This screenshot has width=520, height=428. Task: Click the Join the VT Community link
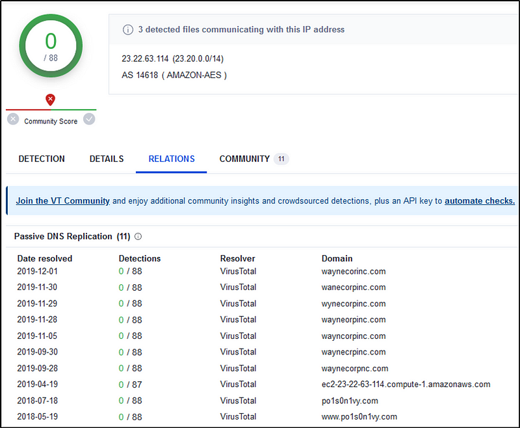(x=62, y=201)
